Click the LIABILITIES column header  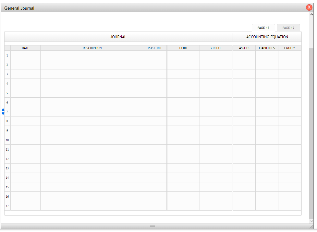point(267,48)
